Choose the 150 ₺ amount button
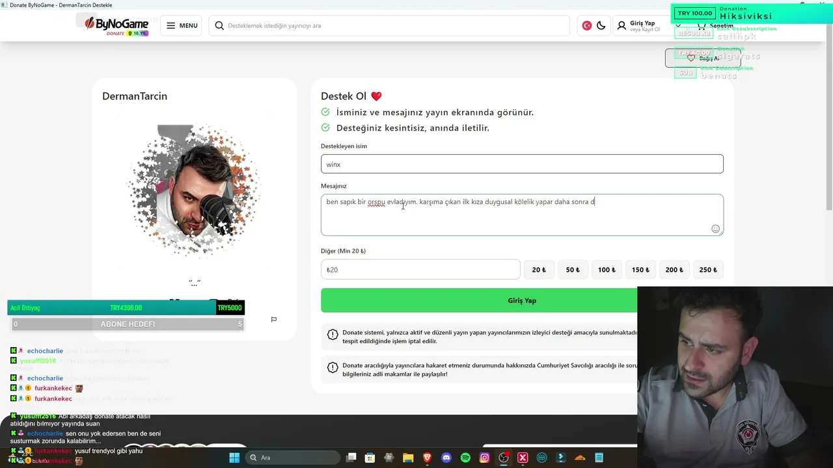Image resolution: width=833 pixels, height=468 pixels. point(641,270)
